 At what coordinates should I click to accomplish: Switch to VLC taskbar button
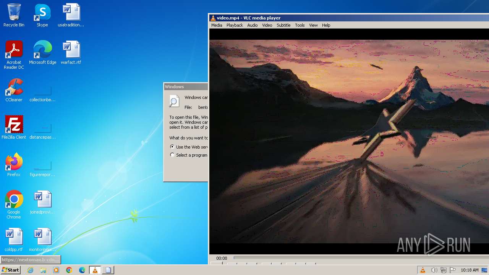coord(95,270)
